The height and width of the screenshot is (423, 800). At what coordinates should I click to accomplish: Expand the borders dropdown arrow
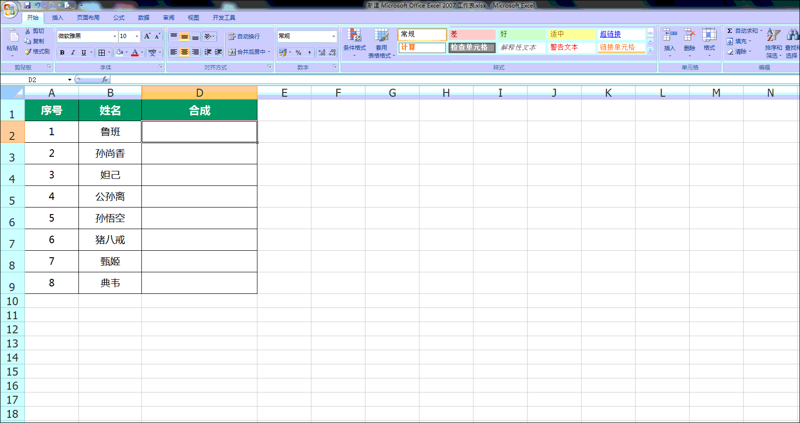pyautogui.click(x=109, y=53)
